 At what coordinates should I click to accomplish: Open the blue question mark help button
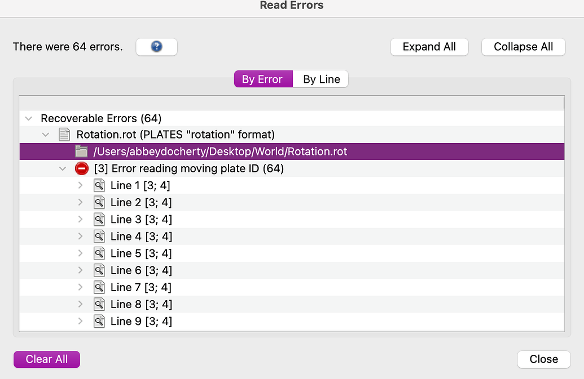[x=156, y=47]
